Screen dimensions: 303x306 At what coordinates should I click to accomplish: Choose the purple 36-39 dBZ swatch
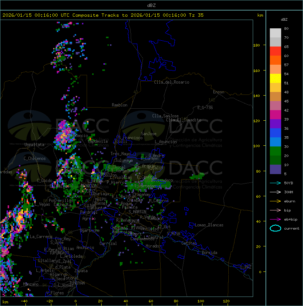tap(275, 124)
